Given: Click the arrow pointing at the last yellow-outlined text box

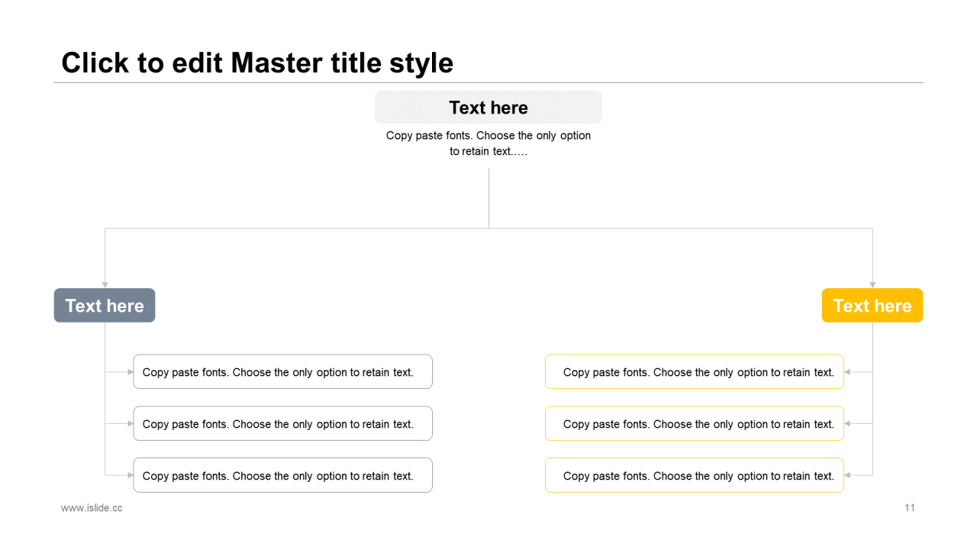Looking at the screenshot, I should (x=847, y=476).
